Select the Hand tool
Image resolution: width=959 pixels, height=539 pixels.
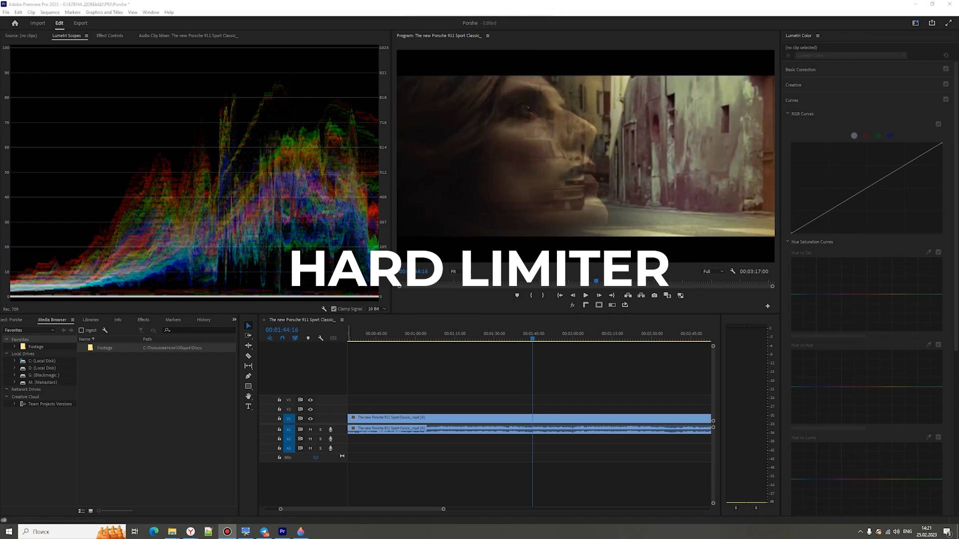[x=248, y=396]
